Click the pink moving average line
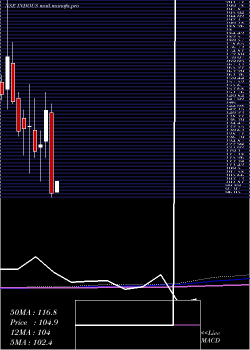 (125, 286)
